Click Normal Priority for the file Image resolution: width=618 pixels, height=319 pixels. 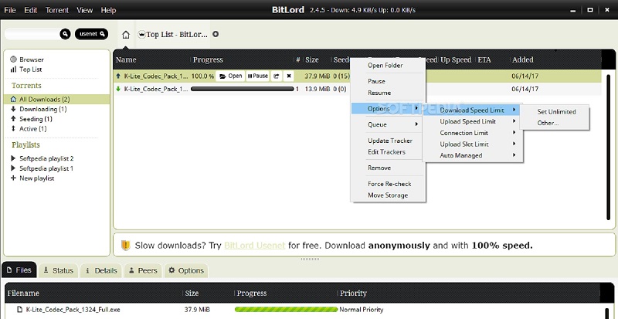click(x=362, y=310)
